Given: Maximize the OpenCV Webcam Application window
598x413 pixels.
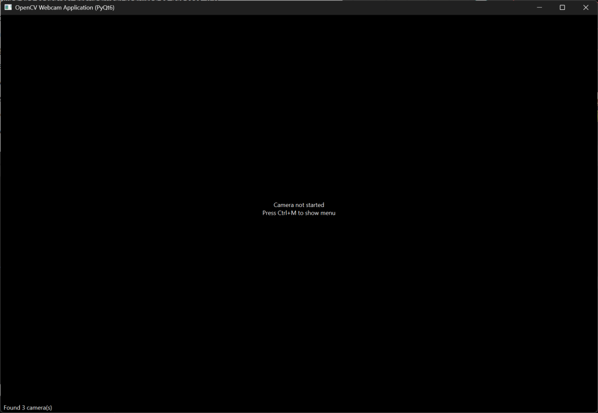Looking at the screenshot, I should point(562,8).
